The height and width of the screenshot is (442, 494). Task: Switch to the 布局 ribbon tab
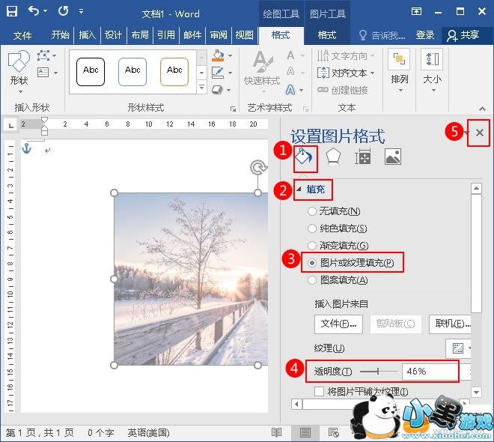click(x=139, y=35)
